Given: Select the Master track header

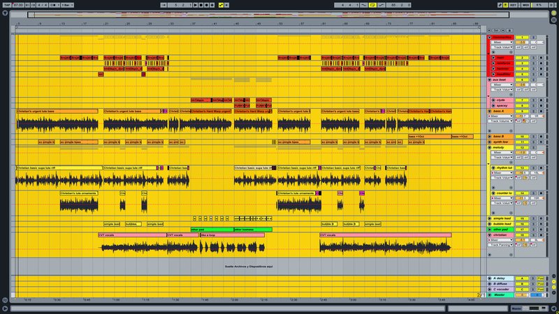Looking at the screenshot, I should 502,294.
